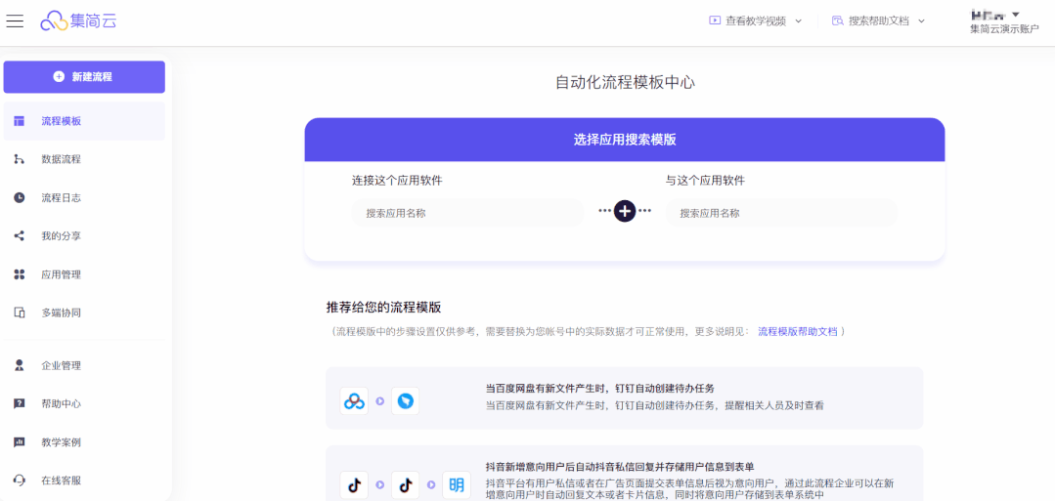Click the 我的分享 share icon

point(19,236)
